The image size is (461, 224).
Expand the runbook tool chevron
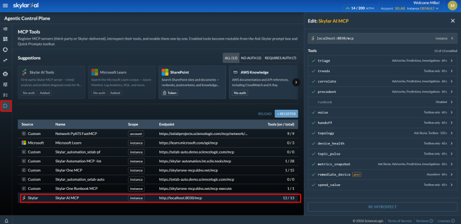[451, 102]
